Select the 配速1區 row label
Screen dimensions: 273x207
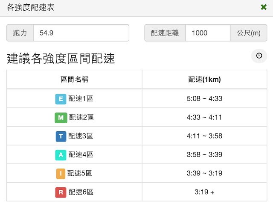[x=81, y=99]
